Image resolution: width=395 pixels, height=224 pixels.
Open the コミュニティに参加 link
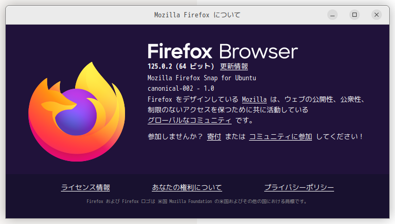[280, 137]
